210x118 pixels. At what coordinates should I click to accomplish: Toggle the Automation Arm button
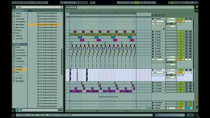91,3
